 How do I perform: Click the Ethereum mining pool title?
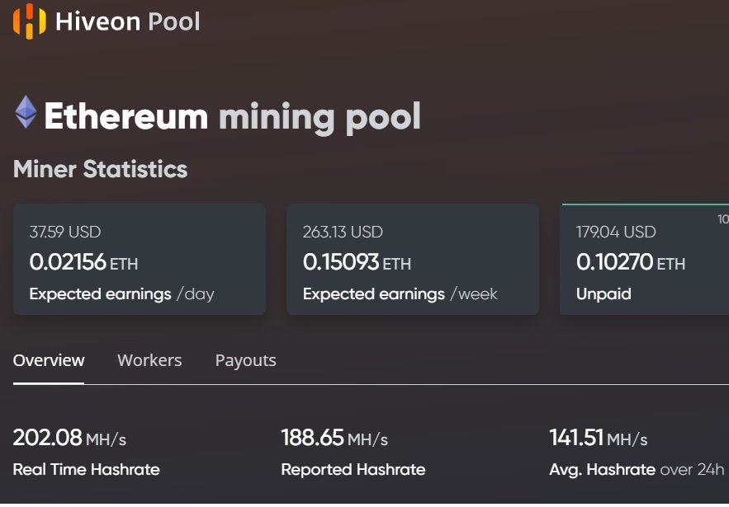[233, 117]
